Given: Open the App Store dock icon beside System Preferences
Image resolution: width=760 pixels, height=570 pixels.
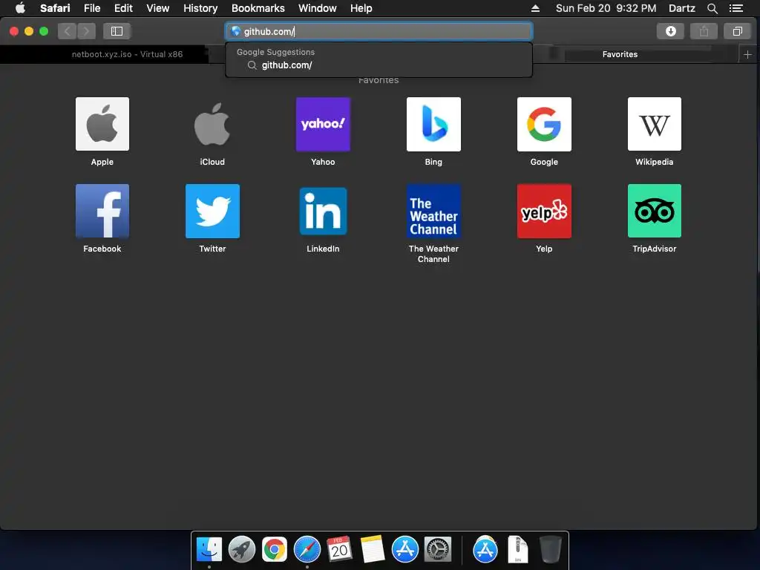Looking at the screenshot, I should pos(485,550).
